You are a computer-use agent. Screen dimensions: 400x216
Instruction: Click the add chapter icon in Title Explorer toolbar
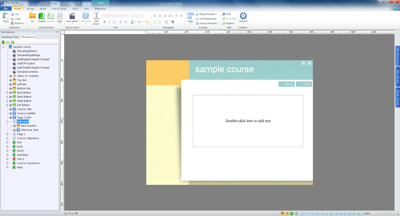(x=3, y=42)
